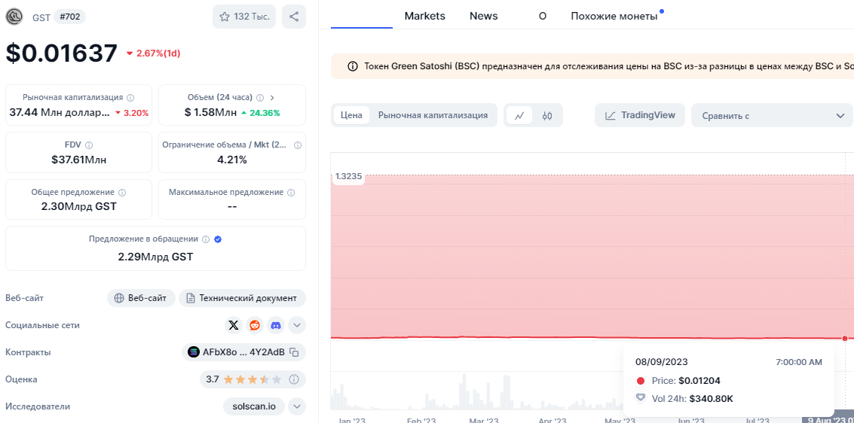Switch to the Markets tab
Image resolution: width=854 pixels, height=423 pixels.
pos(424,16)
